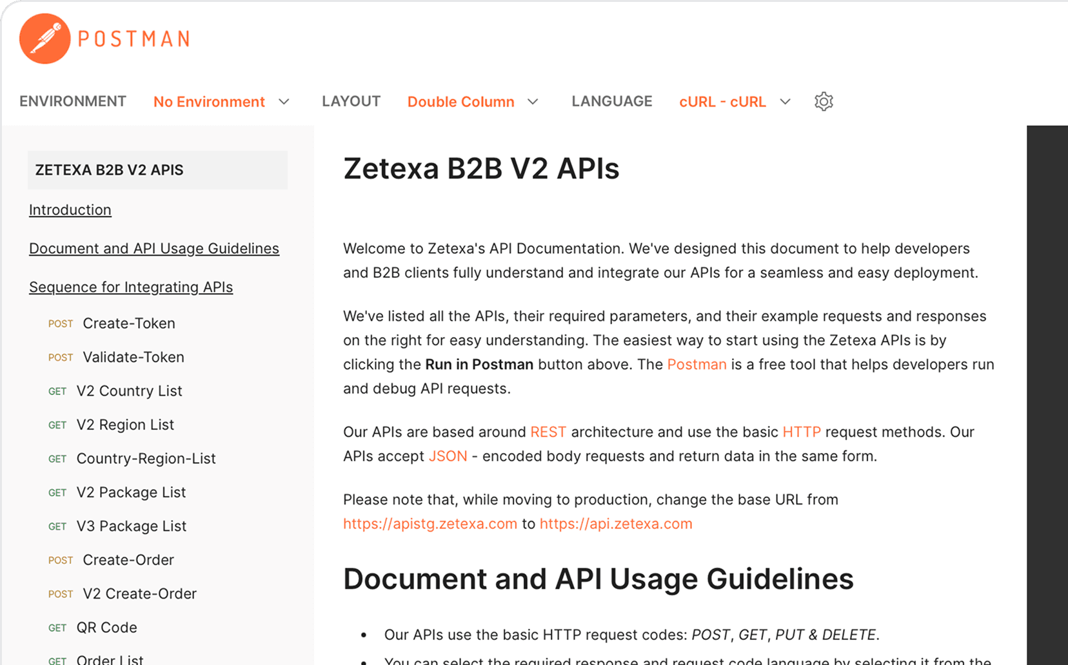
Task: Open the GET QR Code request
Action: [106, 628]
